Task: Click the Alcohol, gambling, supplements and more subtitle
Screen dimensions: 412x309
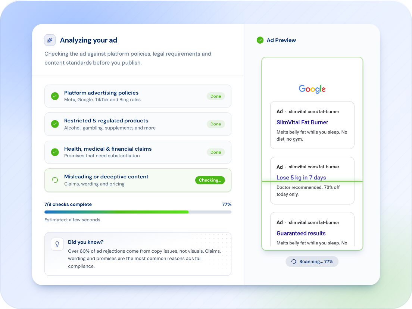Action: click(110, 128)
